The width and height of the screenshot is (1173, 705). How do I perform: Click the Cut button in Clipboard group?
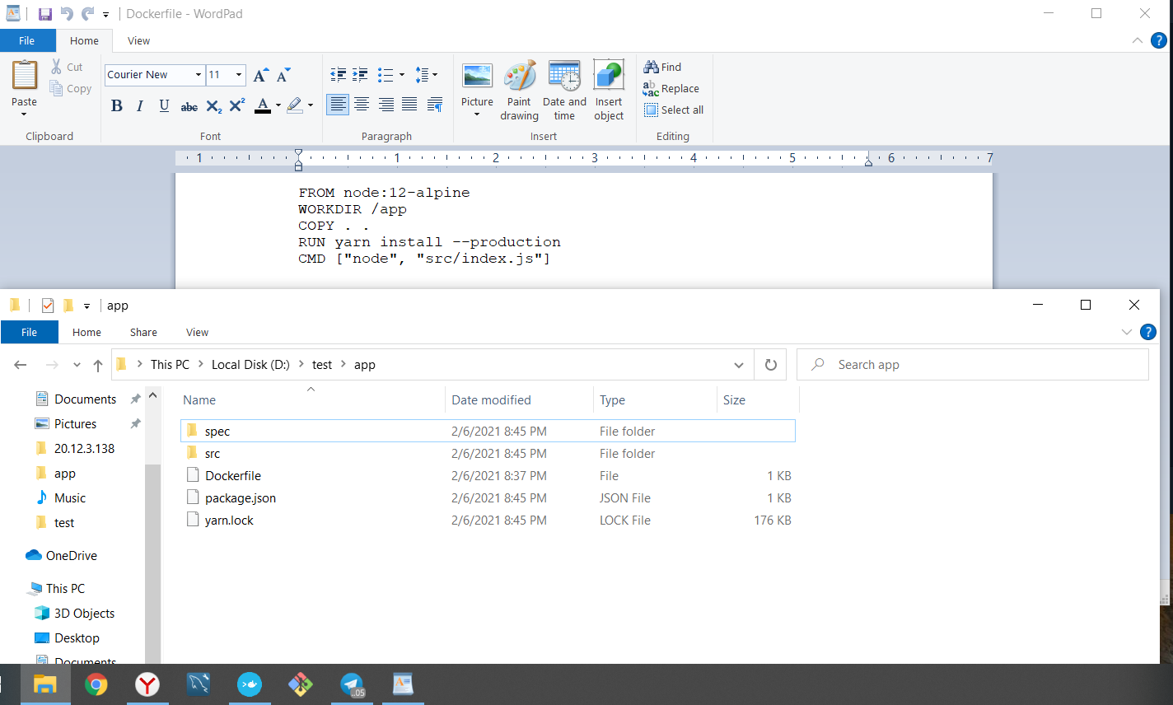(x=67, y=67)
